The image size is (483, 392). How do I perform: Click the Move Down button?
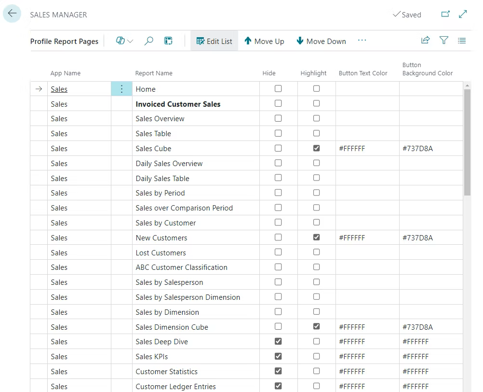point(322,41)
